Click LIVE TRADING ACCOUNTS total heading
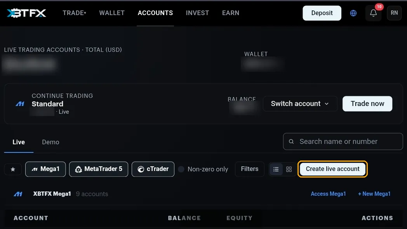Viewport: 407px width, 229px height. click(x=63, y=50)
